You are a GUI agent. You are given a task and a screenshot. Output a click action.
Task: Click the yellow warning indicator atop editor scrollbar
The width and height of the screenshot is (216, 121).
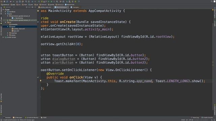click(213, 10)
